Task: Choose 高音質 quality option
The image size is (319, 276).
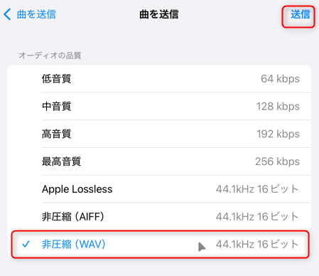Action: point(159,134)
